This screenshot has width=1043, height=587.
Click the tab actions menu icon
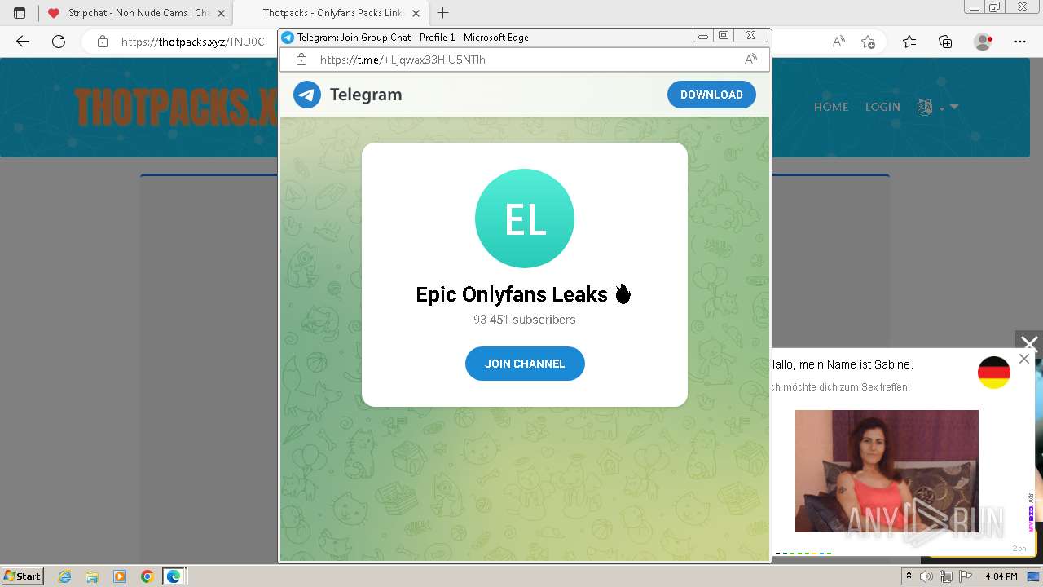20,13
